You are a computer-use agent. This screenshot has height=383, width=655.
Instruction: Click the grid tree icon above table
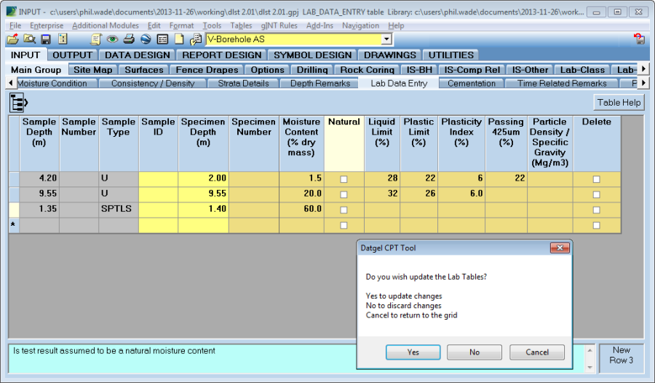pos(18,103)
